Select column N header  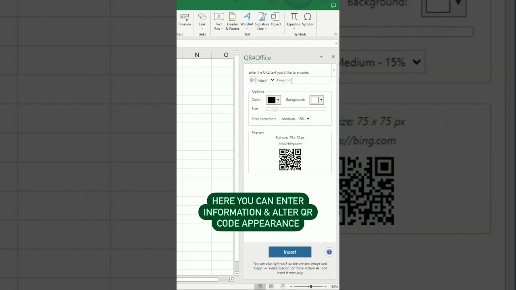[x=197, y=55]
